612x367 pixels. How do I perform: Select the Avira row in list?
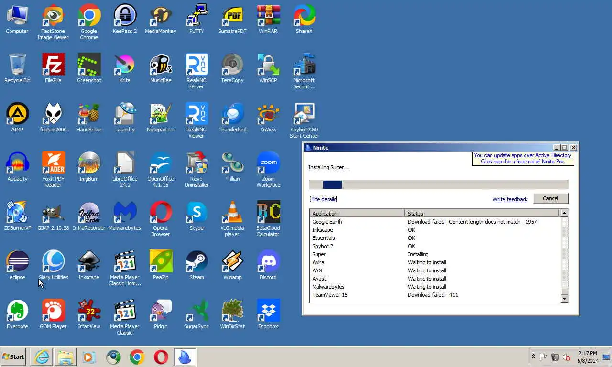click(x=435, y=262)
